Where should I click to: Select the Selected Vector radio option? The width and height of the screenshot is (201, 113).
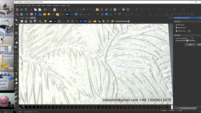177,28
